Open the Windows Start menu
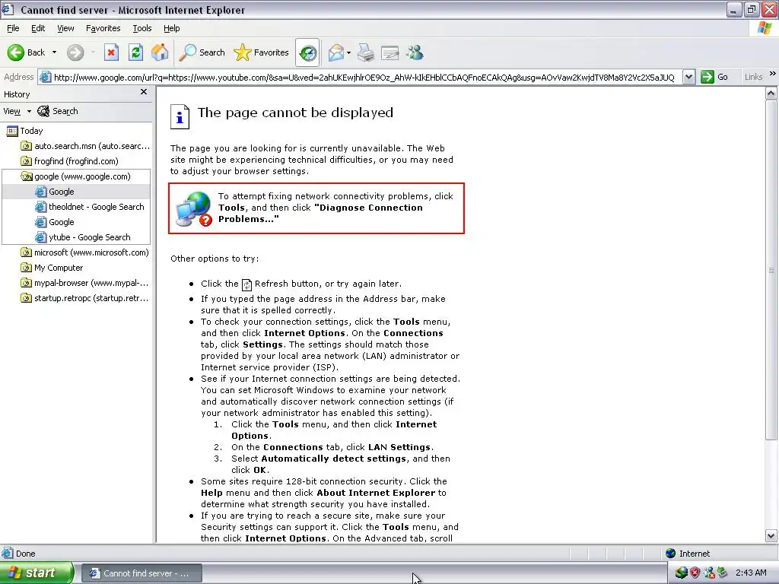779x584 pixels. tap(37, 573)
